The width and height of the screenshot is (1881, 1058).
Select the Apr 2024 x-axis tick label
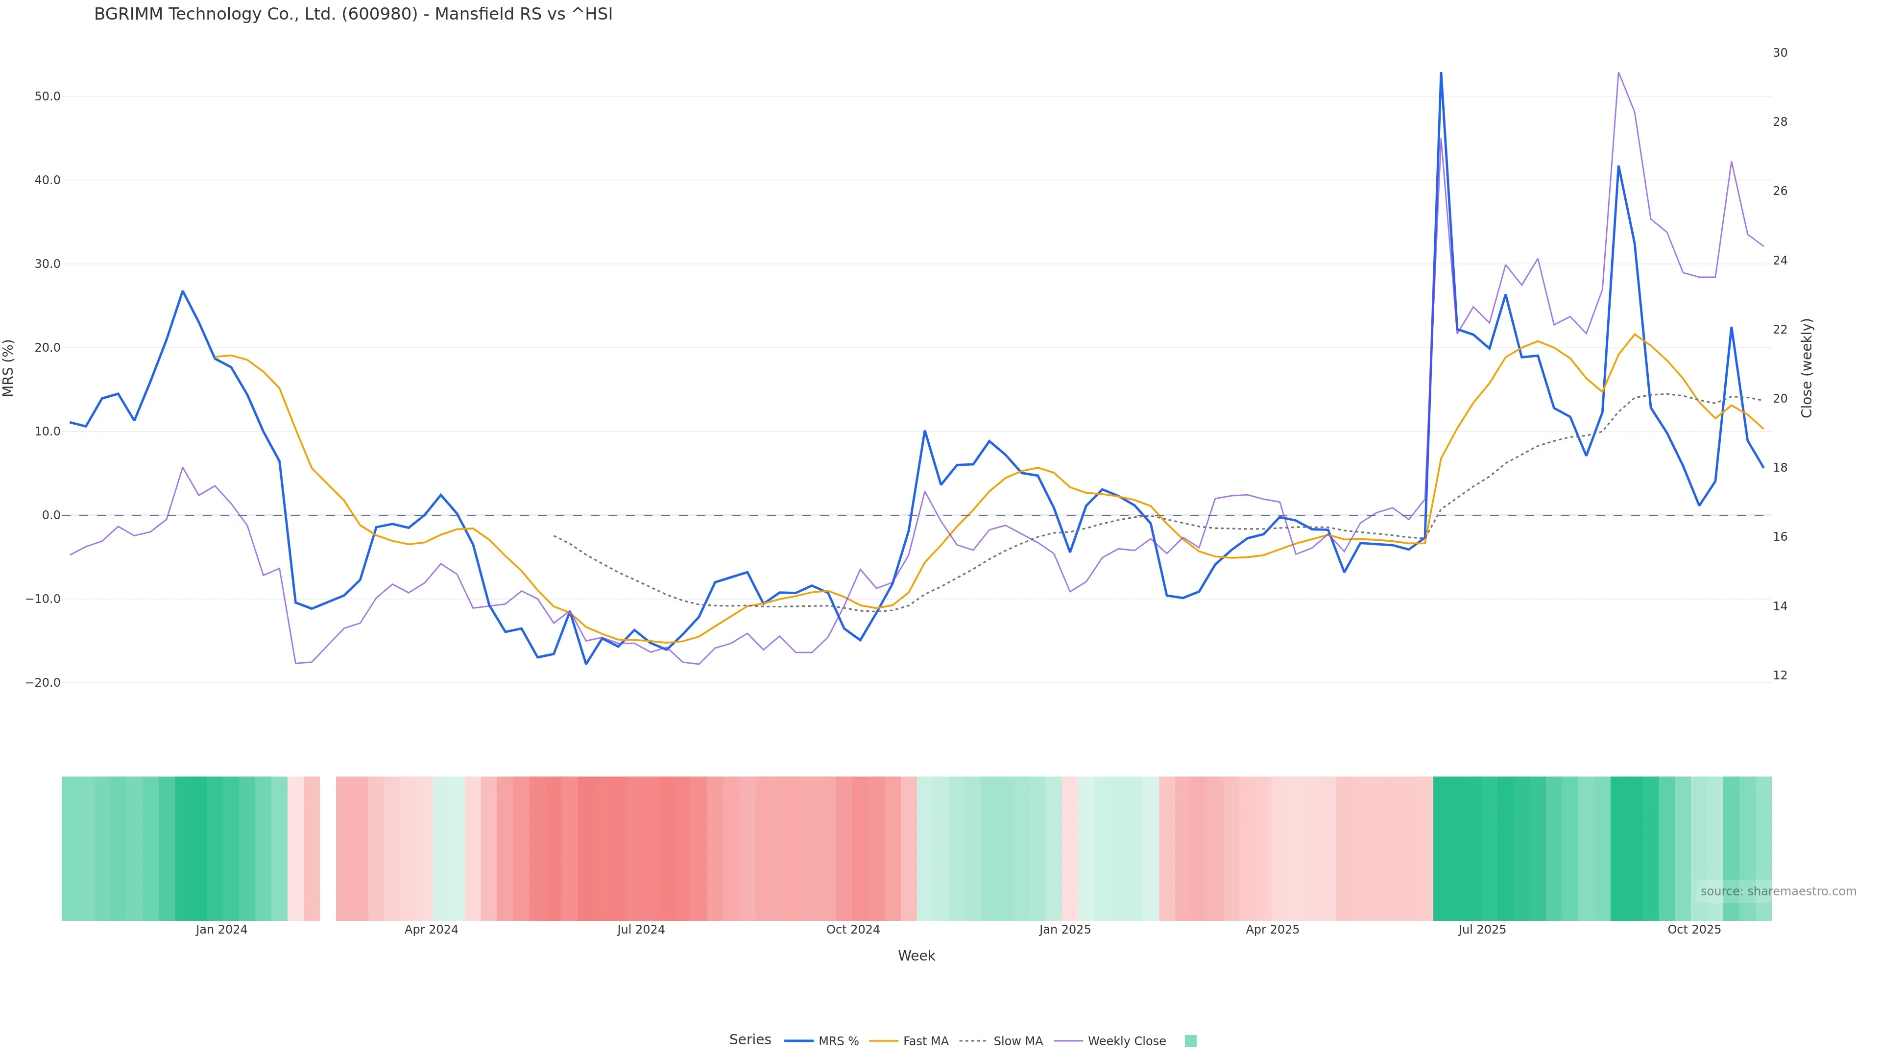(x=432, y=930)
